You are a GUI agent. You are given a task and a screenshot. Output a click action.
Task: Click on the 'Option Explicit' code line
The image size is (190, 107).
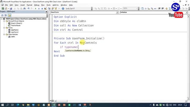[65, 17]
